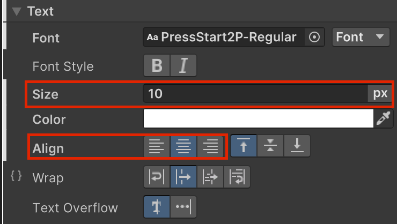397x224 pixels.
Task: Select the third Wrap mode icon
Action: 210,176
